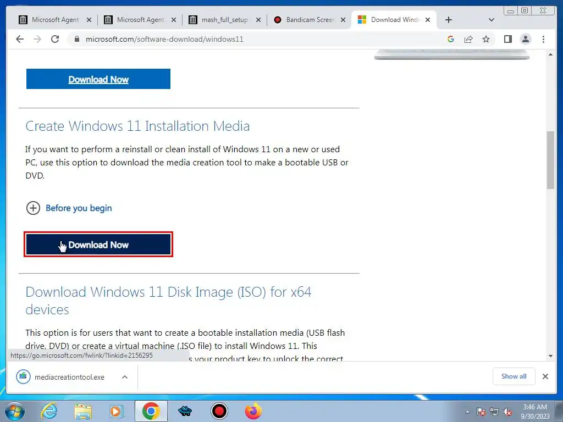Click the forward navigation arrow
The width and height of the screenshot is (563, 422).
coord(37,39)
